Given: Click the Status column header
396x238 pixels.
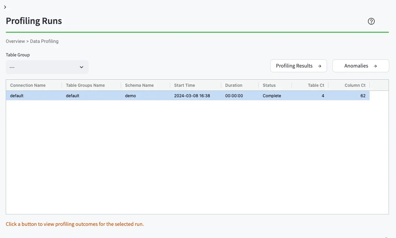Looking at the screenshot, I should click(269, 85).
